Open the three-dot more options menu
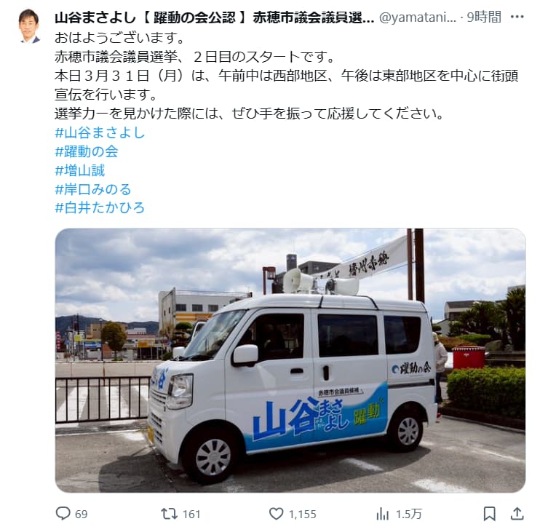Viewport: 540px width, 532px height. 517,17
